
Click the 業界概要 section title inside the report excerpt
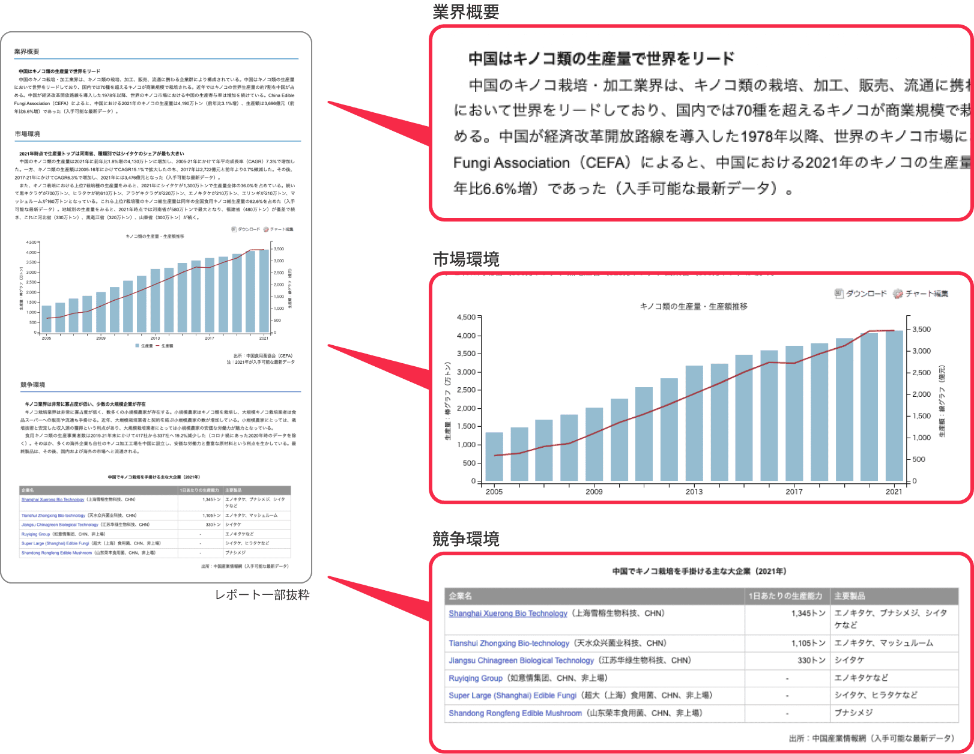(x=27, y=52)
